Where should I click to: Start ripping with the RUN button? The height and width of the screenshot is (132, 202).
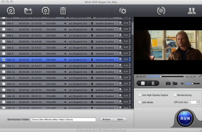[x=185, y=118]
